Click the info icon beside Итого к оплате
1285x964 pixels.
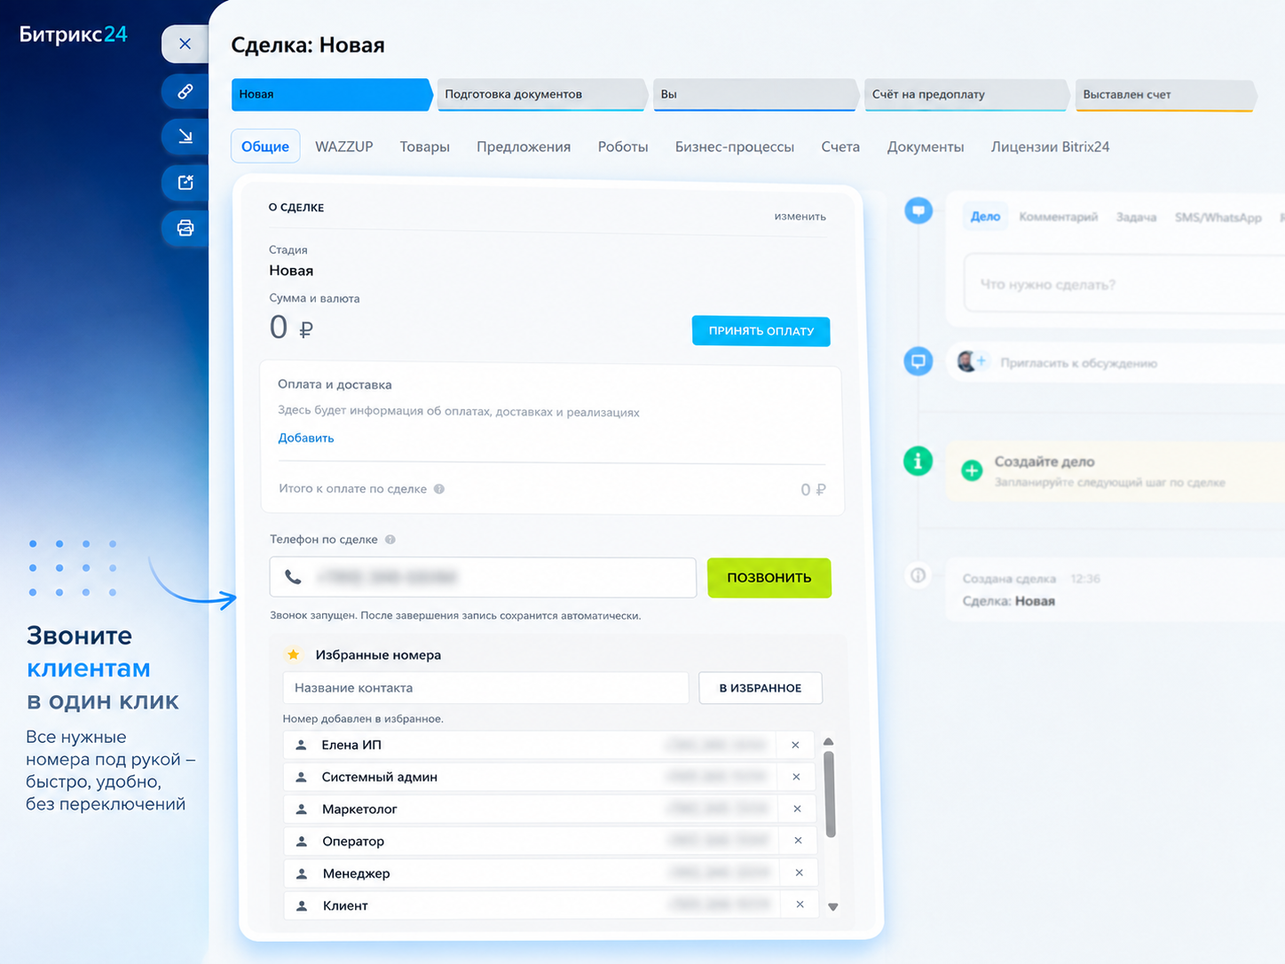439,489
